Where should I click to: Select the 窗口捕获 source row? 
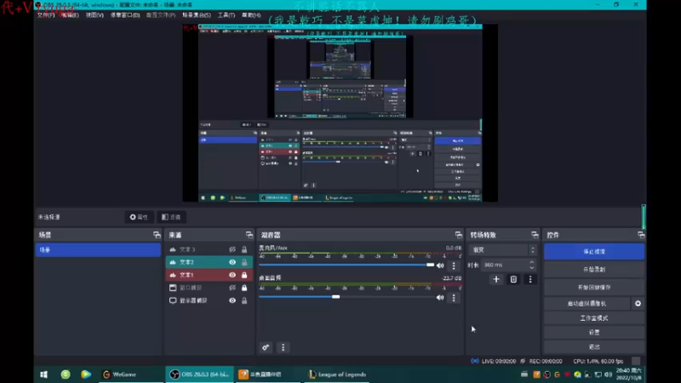tap(209, 288)
